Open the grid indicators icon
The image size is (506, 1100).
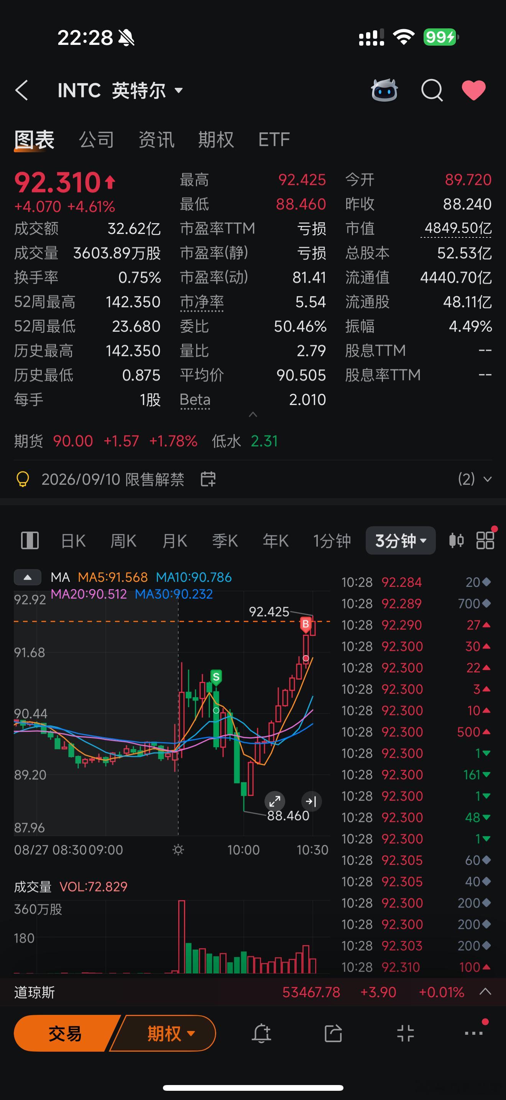[x=485, y=541]
